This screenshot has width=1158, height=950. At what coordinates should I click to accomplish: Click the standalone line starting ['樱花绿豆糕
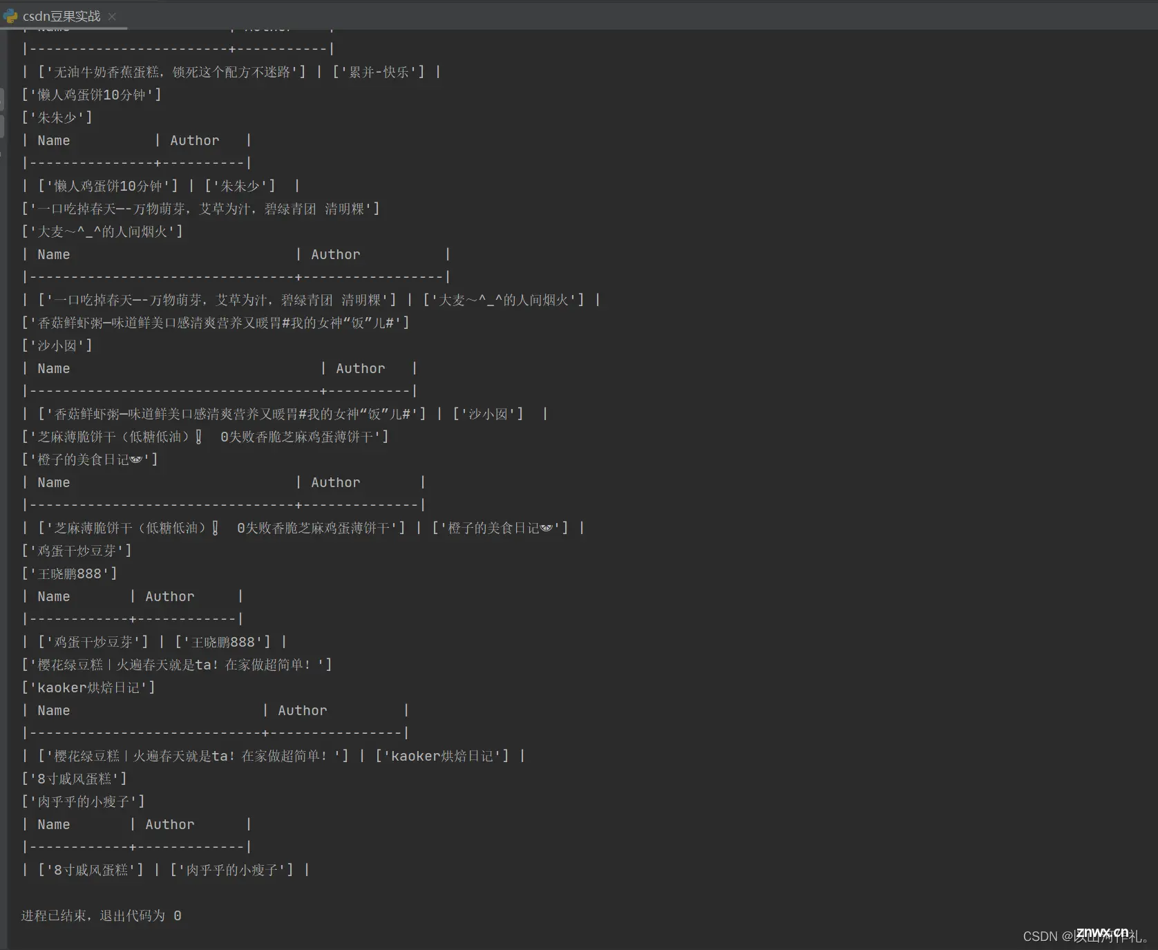[x=177, y=665]
